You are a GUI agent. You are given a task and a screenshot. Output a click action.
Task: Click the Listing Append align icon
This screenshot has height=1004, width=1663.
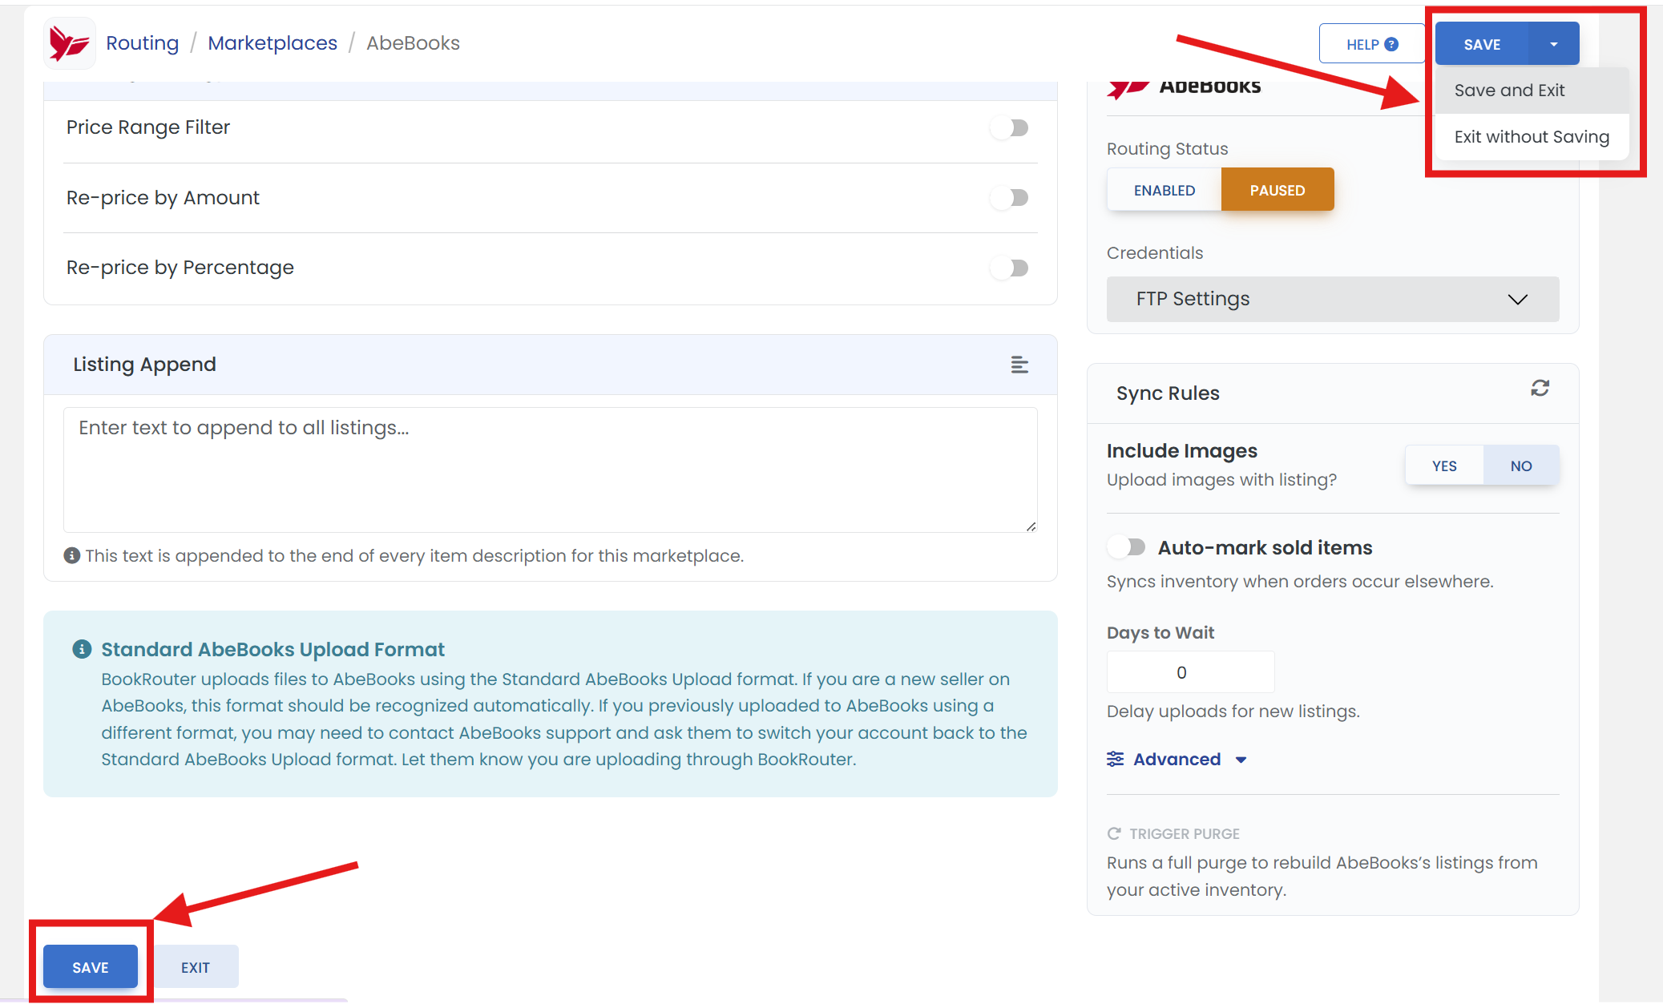click(1019, 365)
